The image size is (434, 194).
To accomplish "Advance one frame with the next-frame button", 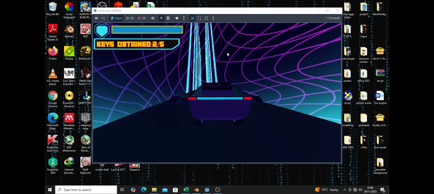I will [103, 18].
